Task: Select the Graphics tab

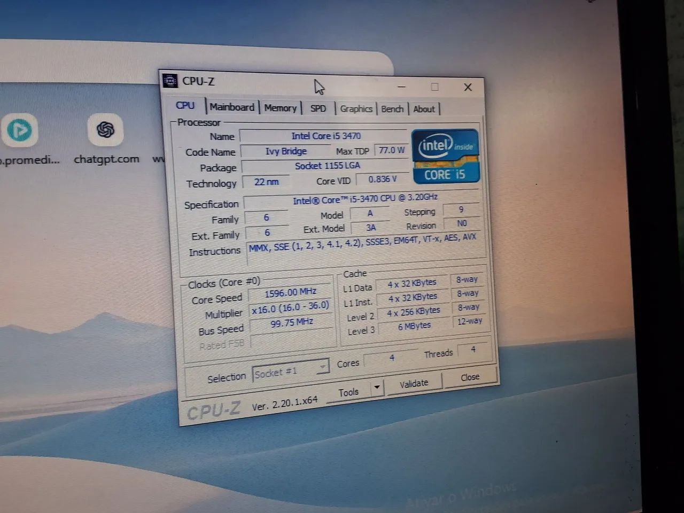Action: pos(356,109)
